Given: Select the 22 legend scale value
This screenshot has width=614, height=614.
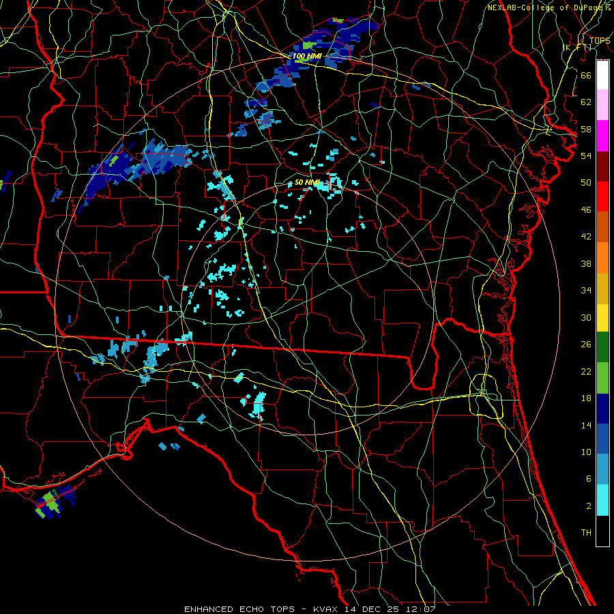Looking at the screenshot, I should click(x=586, y=371).
